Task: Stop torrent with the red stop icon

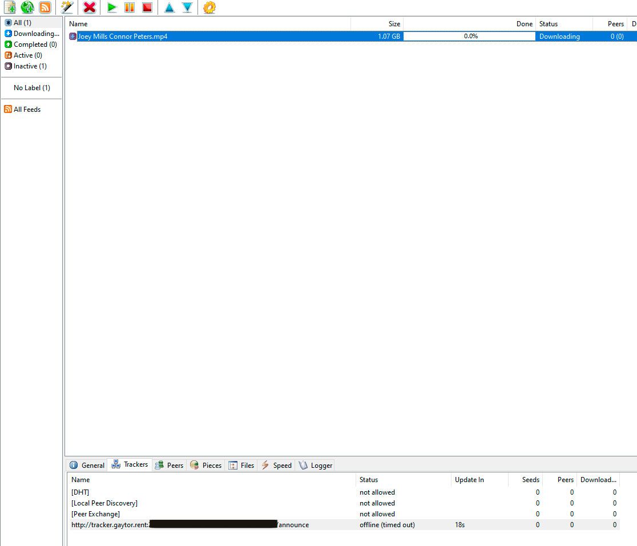Action: tap(147, 7)
